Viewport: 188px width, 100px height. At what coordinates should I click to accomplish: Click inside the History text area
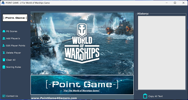pos(162,53)
